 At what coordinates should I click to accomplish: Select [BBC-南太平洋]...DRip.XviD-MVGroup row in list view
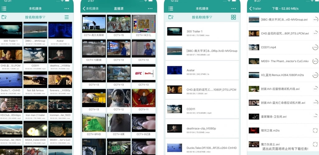coord(202,51)
